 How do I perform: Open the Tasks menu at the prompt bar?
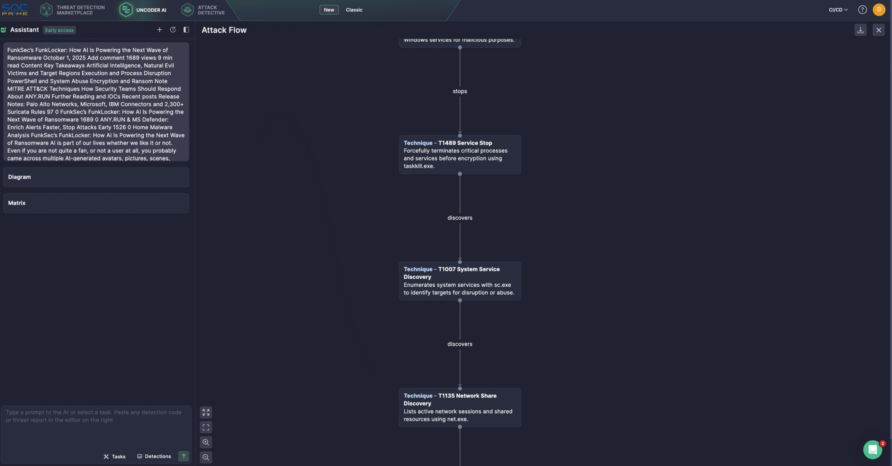114,456
